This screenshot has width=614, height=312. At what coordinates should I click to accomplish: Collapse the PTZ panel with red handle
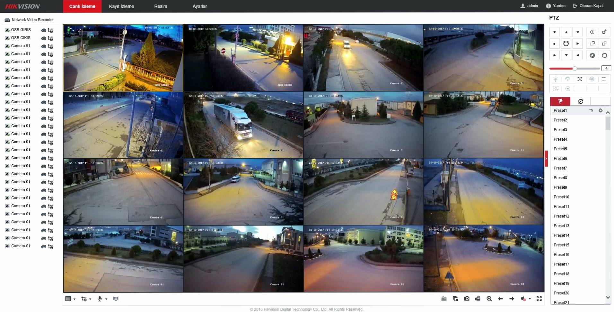coord(546,159)
